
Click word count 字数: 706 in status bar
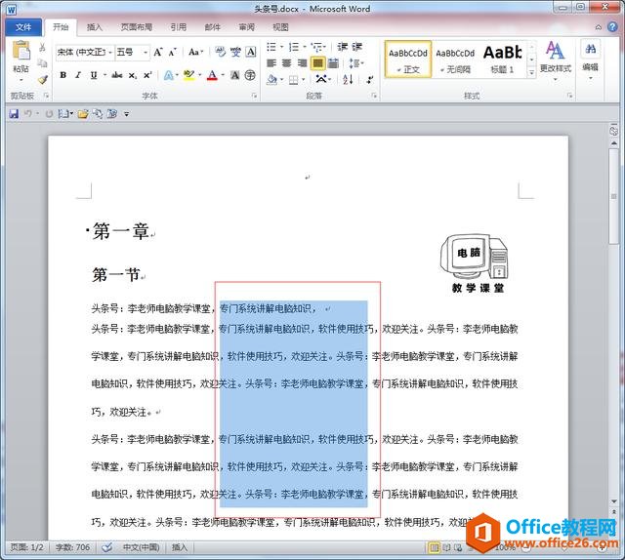(x=72, y=547)
